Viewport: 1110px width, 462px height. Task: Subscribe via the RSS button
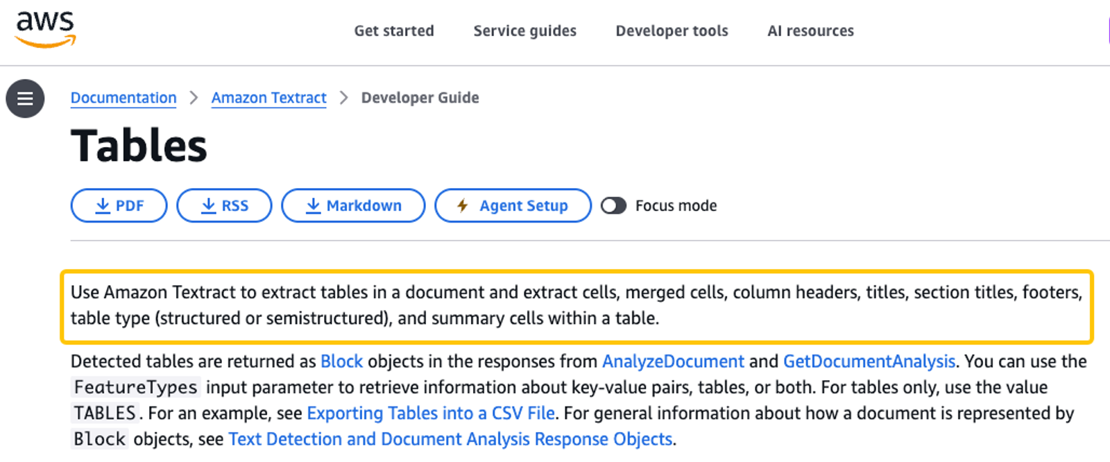tap(224, 205)
